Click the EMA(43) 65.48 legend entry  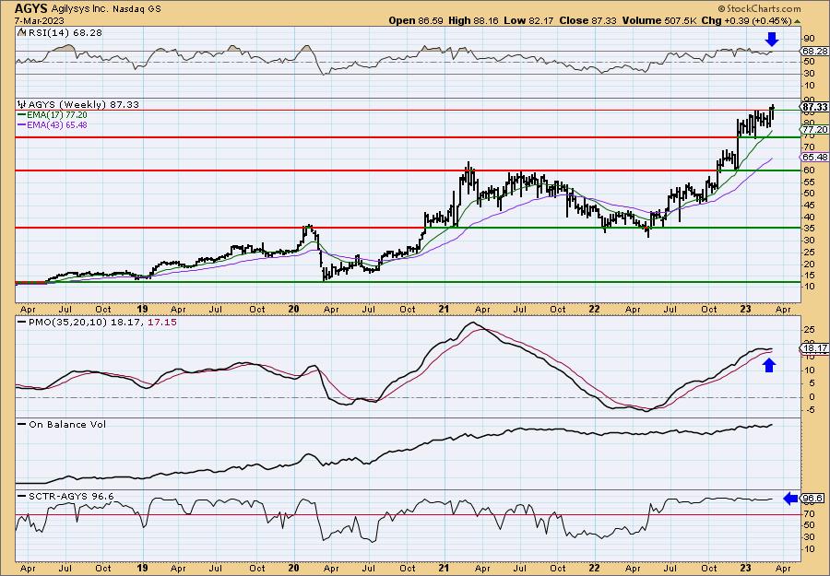click(x=56, y=125)
